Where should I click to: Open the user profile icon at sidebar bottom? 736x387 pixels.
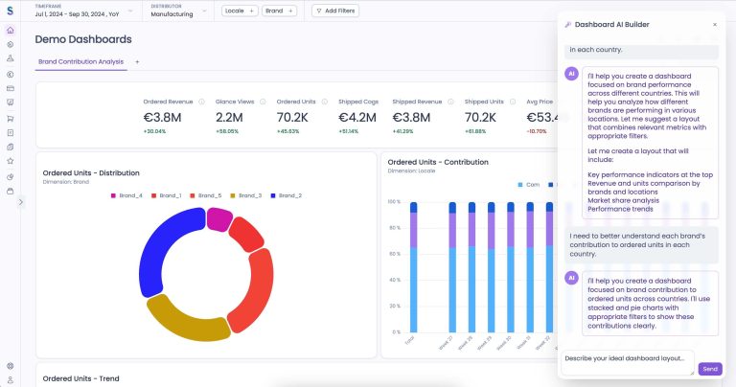click(x=10, y=379)
